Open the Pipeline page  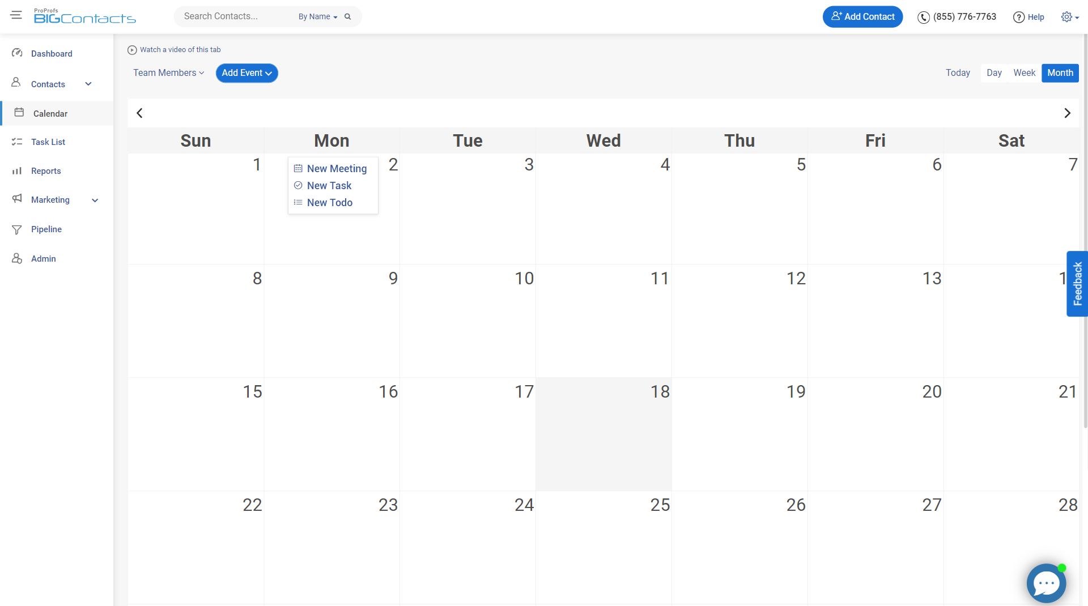[x=46, y=229]
